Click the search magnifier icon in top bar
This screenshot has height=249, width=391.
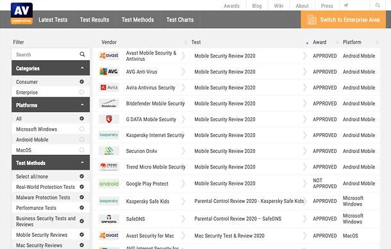point(378,5)
